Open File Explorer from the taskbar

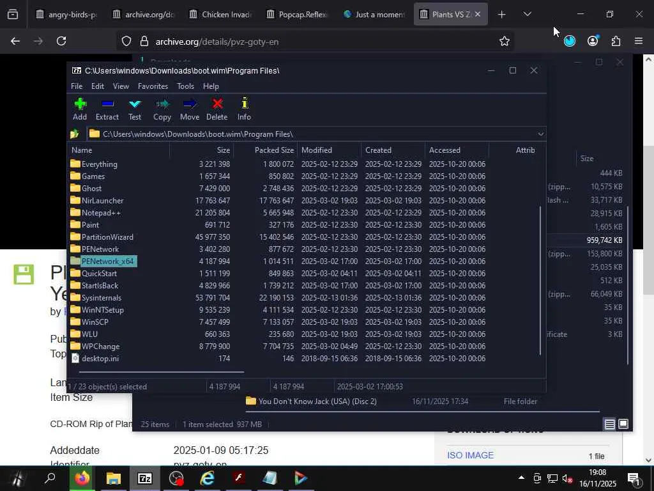(114, 478)
